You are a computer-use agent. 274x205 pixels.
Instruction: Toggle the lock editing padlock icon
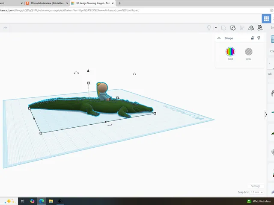tap(252, 38)
